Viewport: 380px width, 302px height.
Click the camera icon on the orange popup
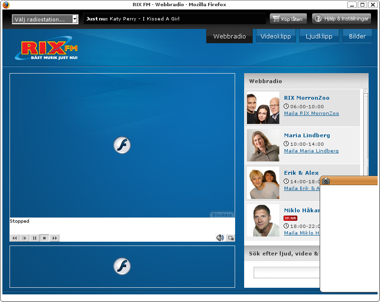coord(326,181)
